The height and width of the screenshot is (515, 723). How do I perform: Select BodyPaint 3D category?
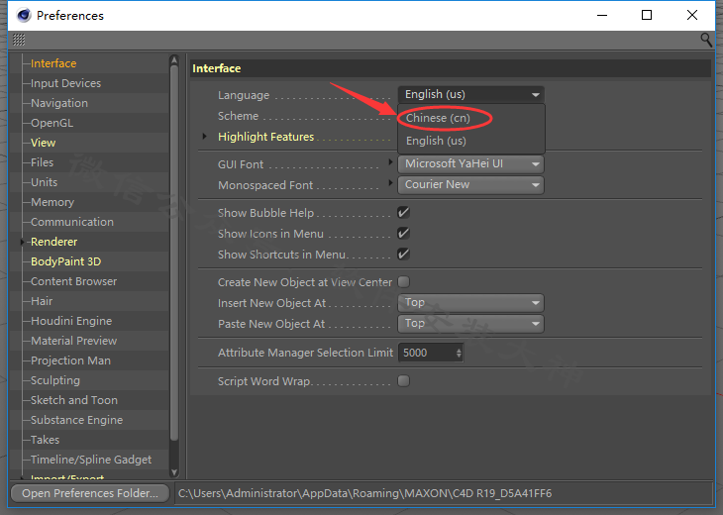point(65,261)
